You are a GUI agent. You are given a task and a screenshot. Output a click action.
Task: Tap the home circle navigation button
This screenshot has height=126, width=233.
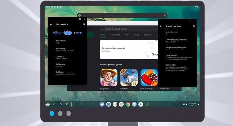[x=61, y=104]
